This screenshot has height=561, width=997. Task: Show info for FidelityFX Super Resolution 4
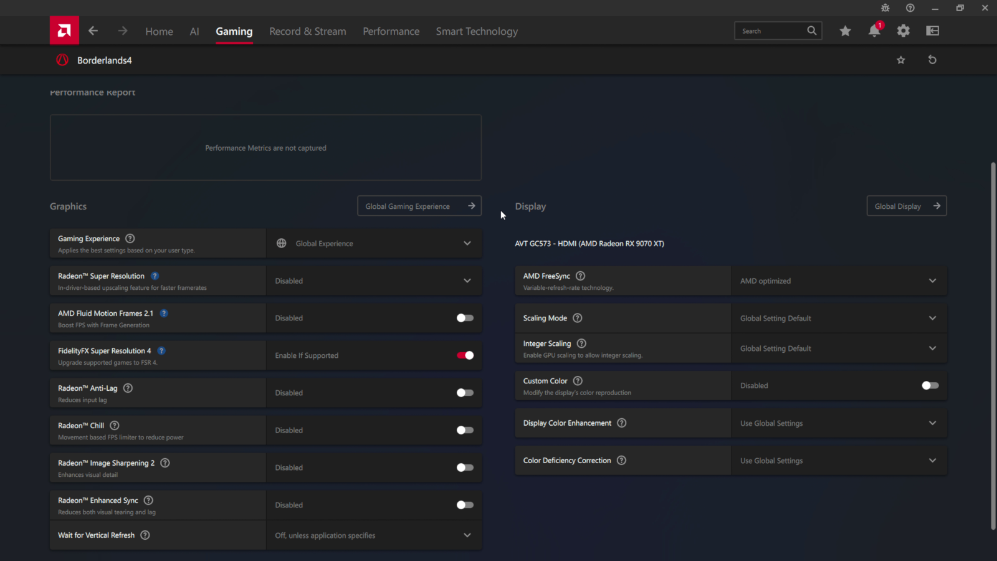pyautogui.click(x=161, y=351)
